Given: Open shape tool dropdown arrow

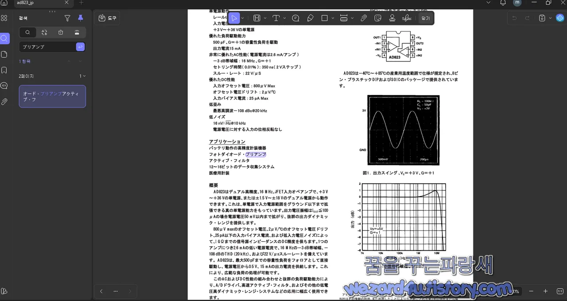Looking at the screenshot, I should coord(332,18).
